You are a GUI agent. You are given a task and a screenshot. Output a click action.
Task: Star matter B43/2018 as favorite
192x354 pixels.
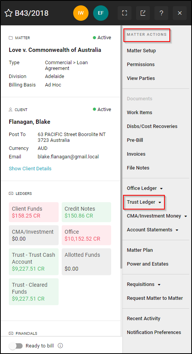[x=8, y=13]
